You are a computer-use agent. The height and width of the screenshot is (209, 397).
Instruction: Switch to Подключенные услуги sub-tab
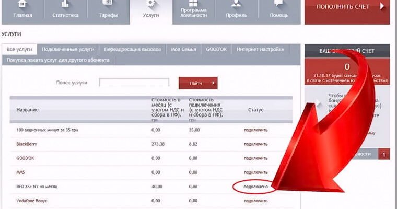click(x=68, y=50)
